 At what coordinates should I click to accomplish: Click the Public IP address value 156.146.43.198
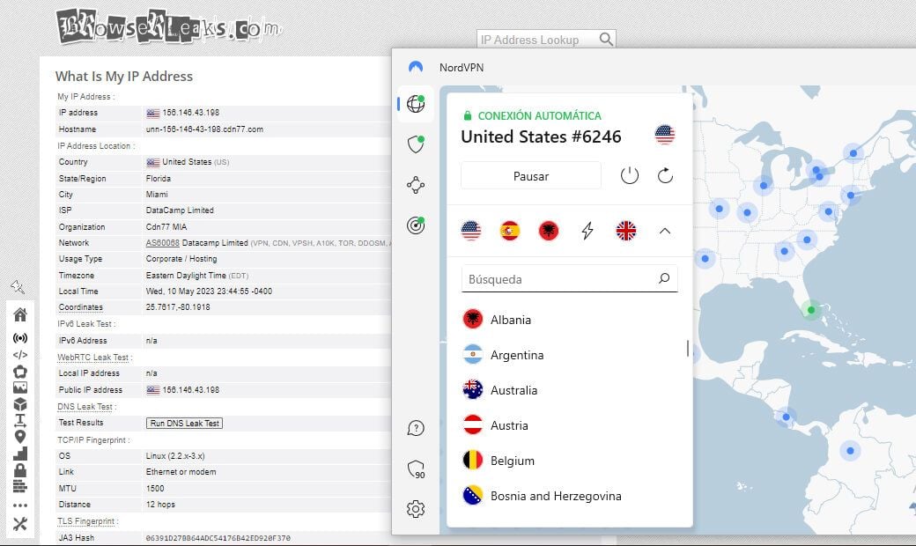click(190, 389)
